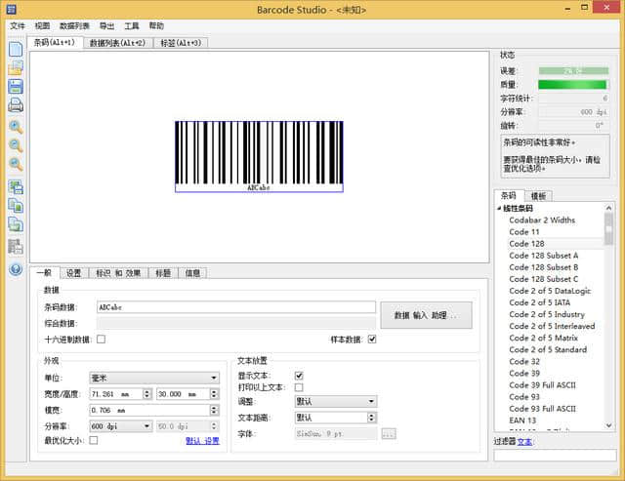
Task: Click the Print icon in sidebar
Action: [16, 105]
